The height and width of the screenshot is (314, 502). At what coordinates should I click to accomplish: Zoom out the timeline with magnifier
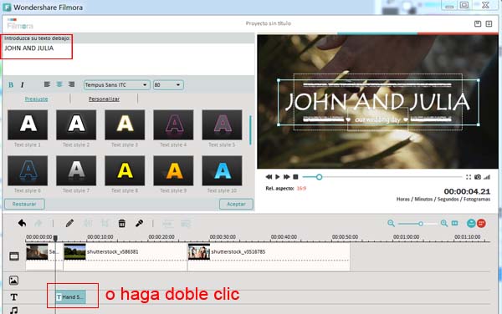point(391,223)
